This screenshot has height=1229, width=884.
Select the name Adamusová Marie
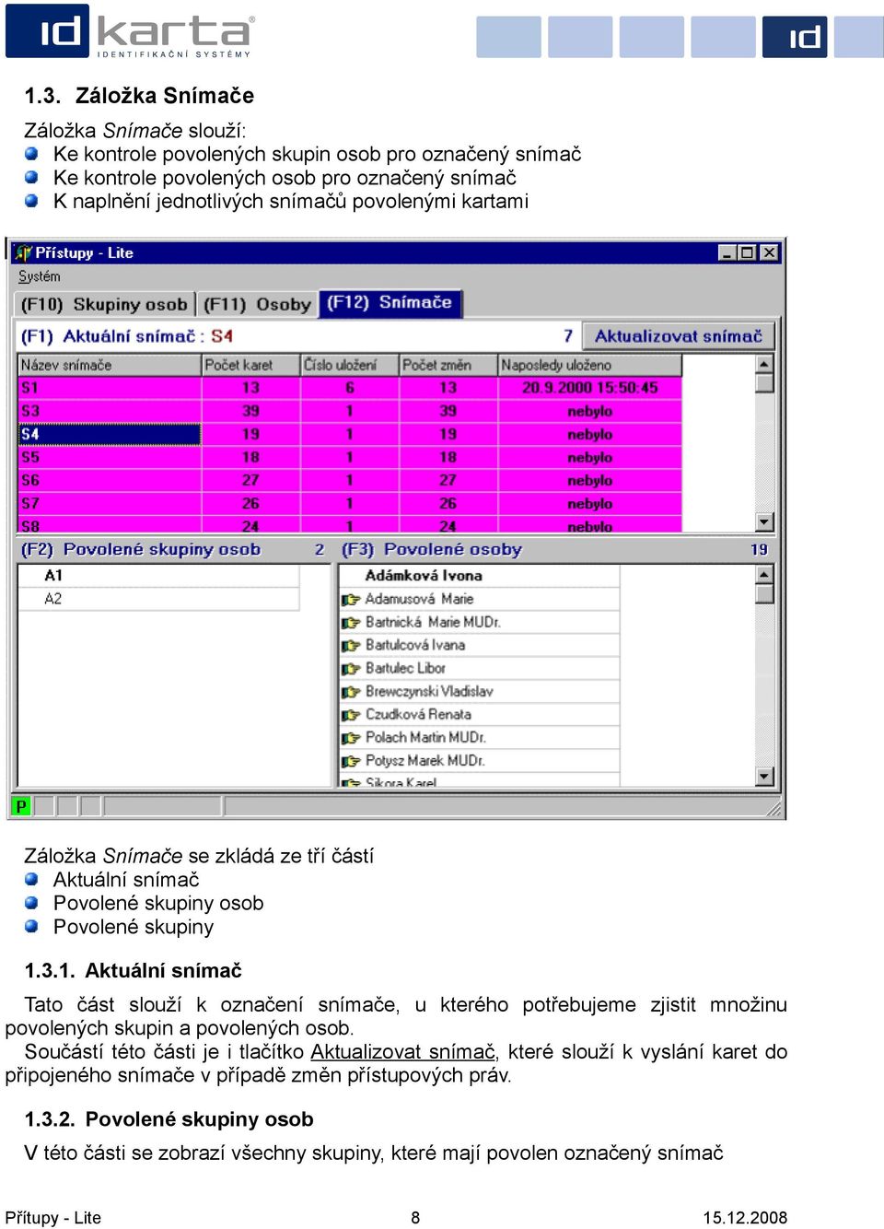coord(419,599)
